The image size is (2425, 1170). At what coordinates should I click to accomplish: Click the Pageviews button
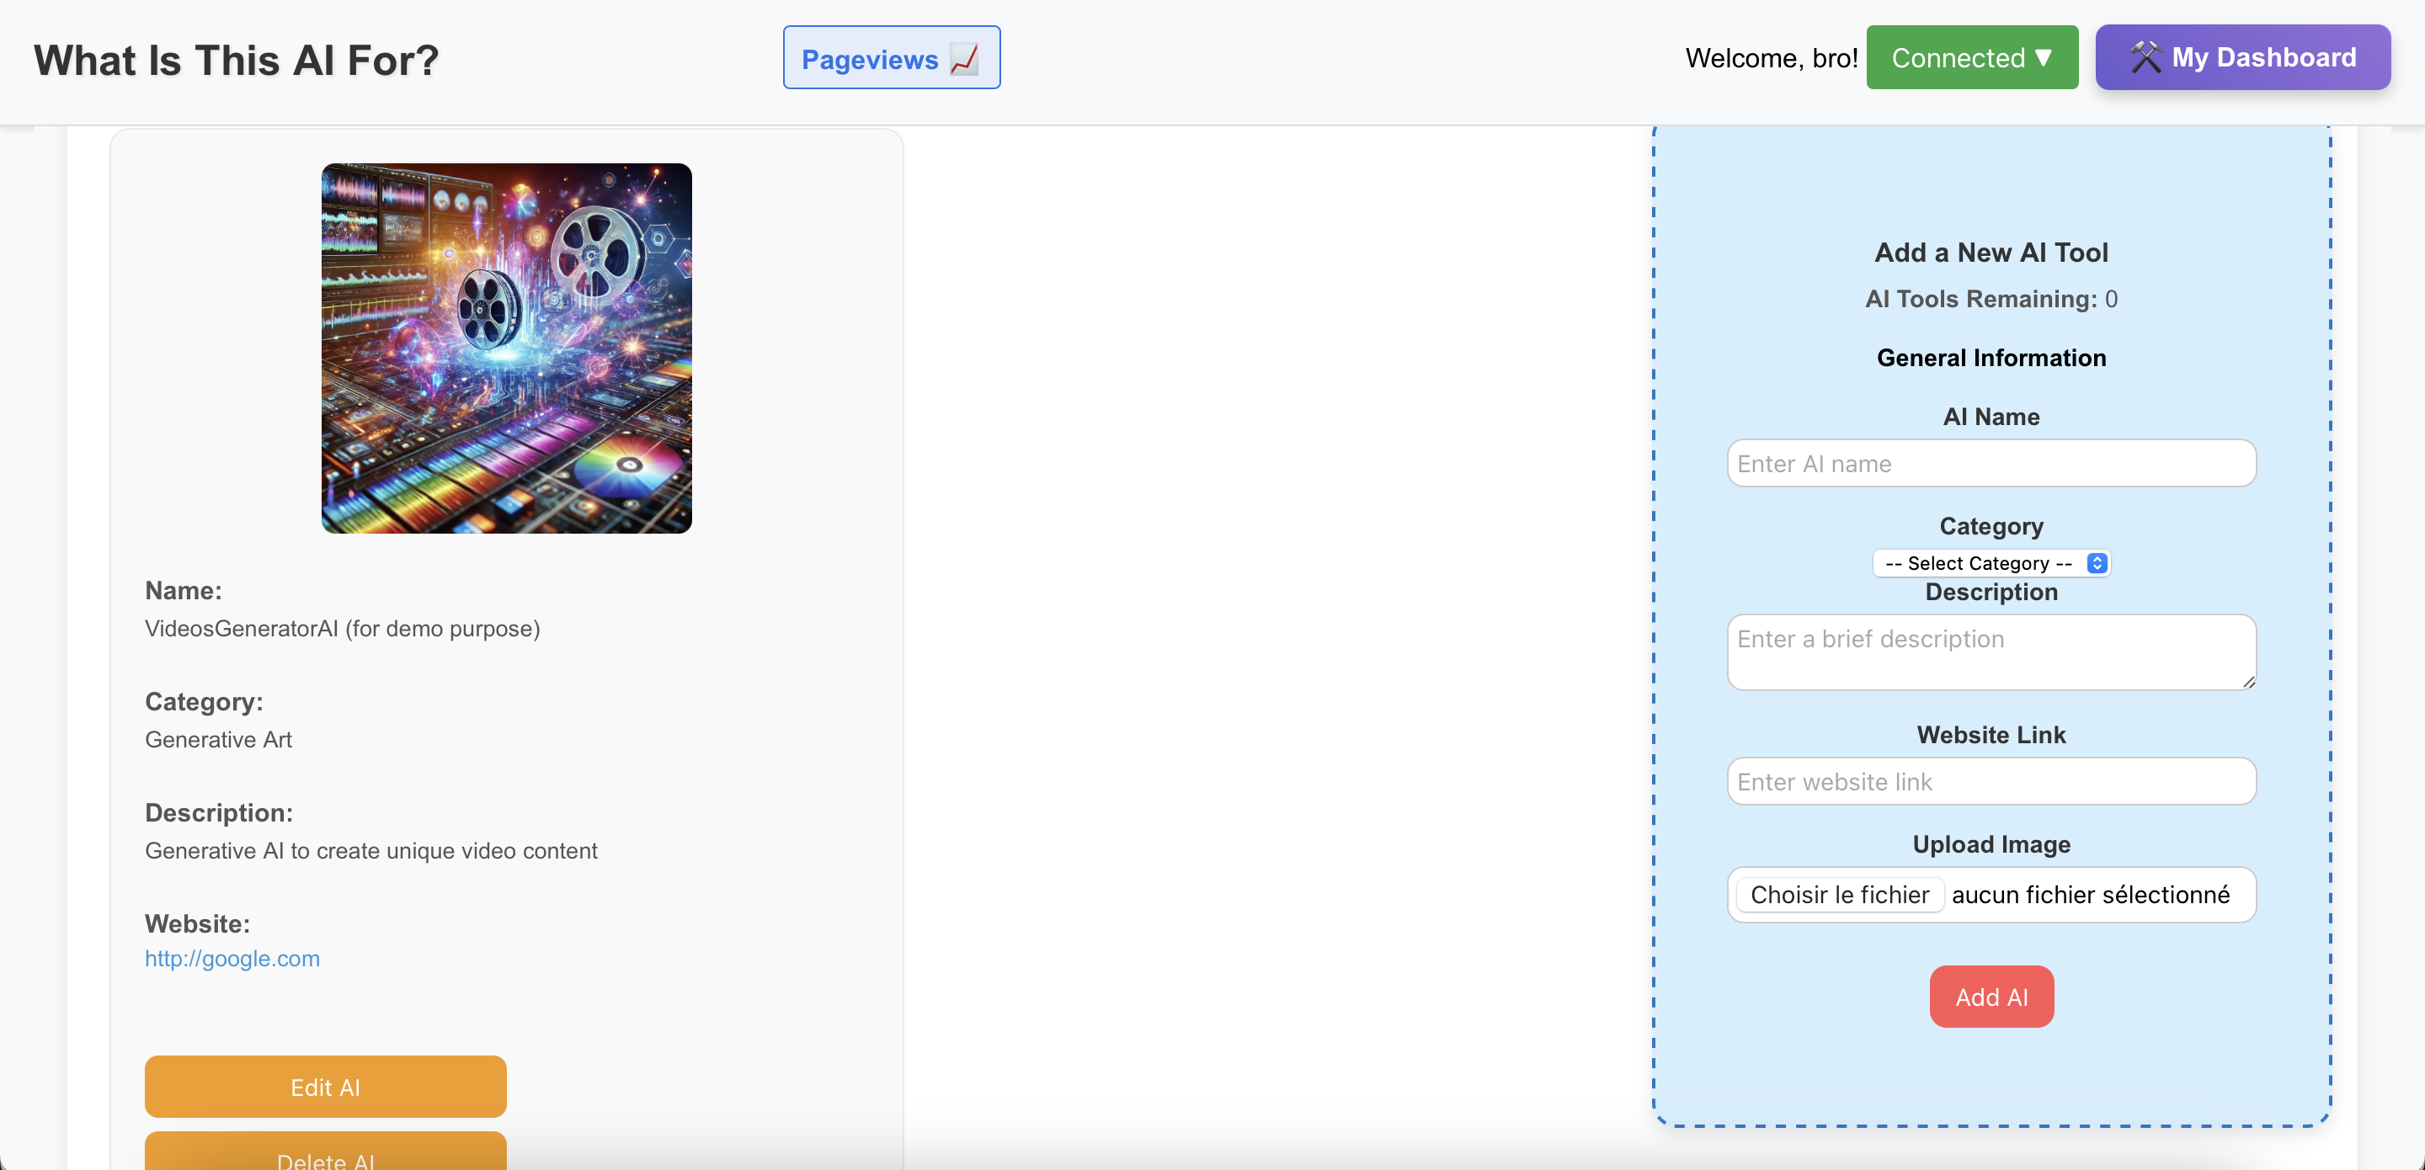[x=891, y=57]
